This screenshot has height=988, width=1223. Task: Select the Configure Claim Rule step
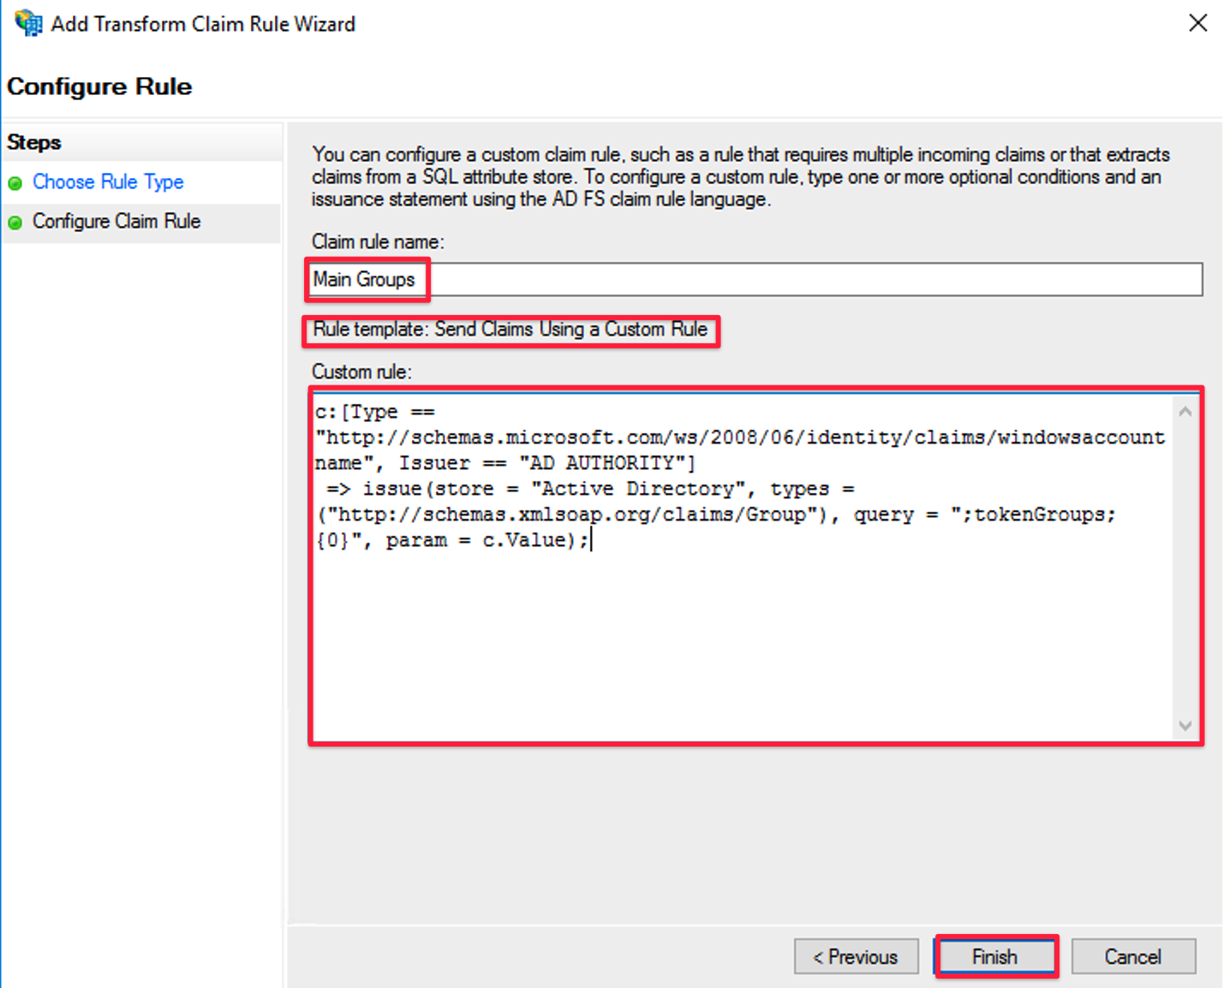click(116, 222)
